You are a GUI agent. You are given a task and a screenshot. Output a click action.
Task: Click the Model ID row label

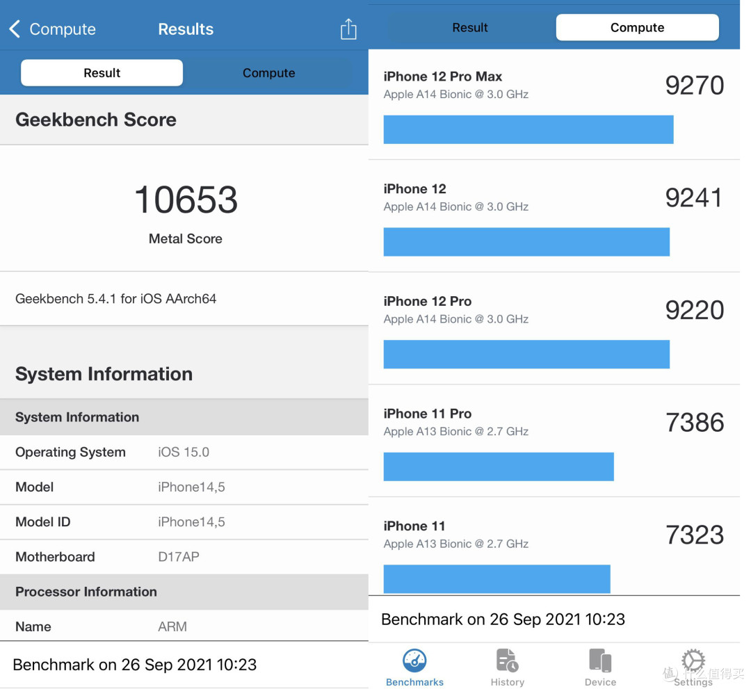click(43, 522)
